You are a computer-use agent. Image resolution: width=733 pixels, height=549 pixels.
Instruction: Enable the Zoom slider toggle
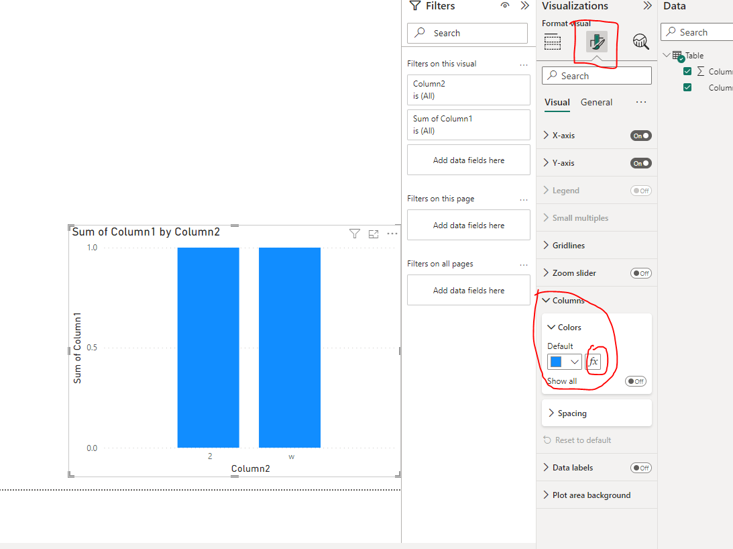[x=640, y=273]
